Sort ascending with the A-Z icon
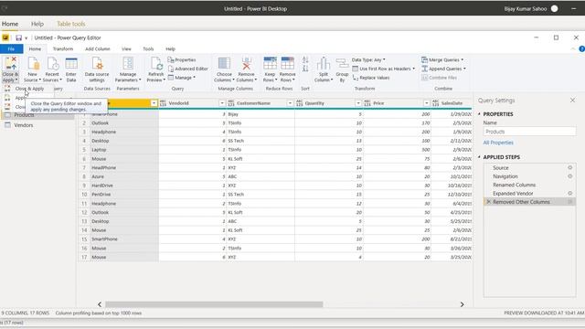Image resolution: width=585 pixels, height=329 pixels. click(305, 59)
